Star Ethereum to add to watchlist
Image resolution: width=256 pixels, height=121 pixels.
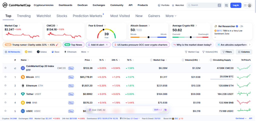[x=5, y=85]
